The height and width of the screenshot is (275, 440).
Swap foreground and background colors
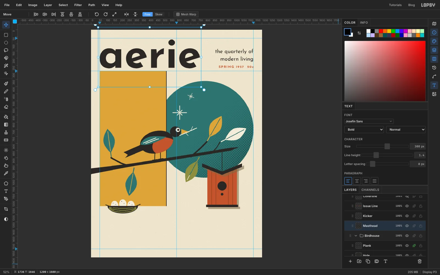point(359,33)
